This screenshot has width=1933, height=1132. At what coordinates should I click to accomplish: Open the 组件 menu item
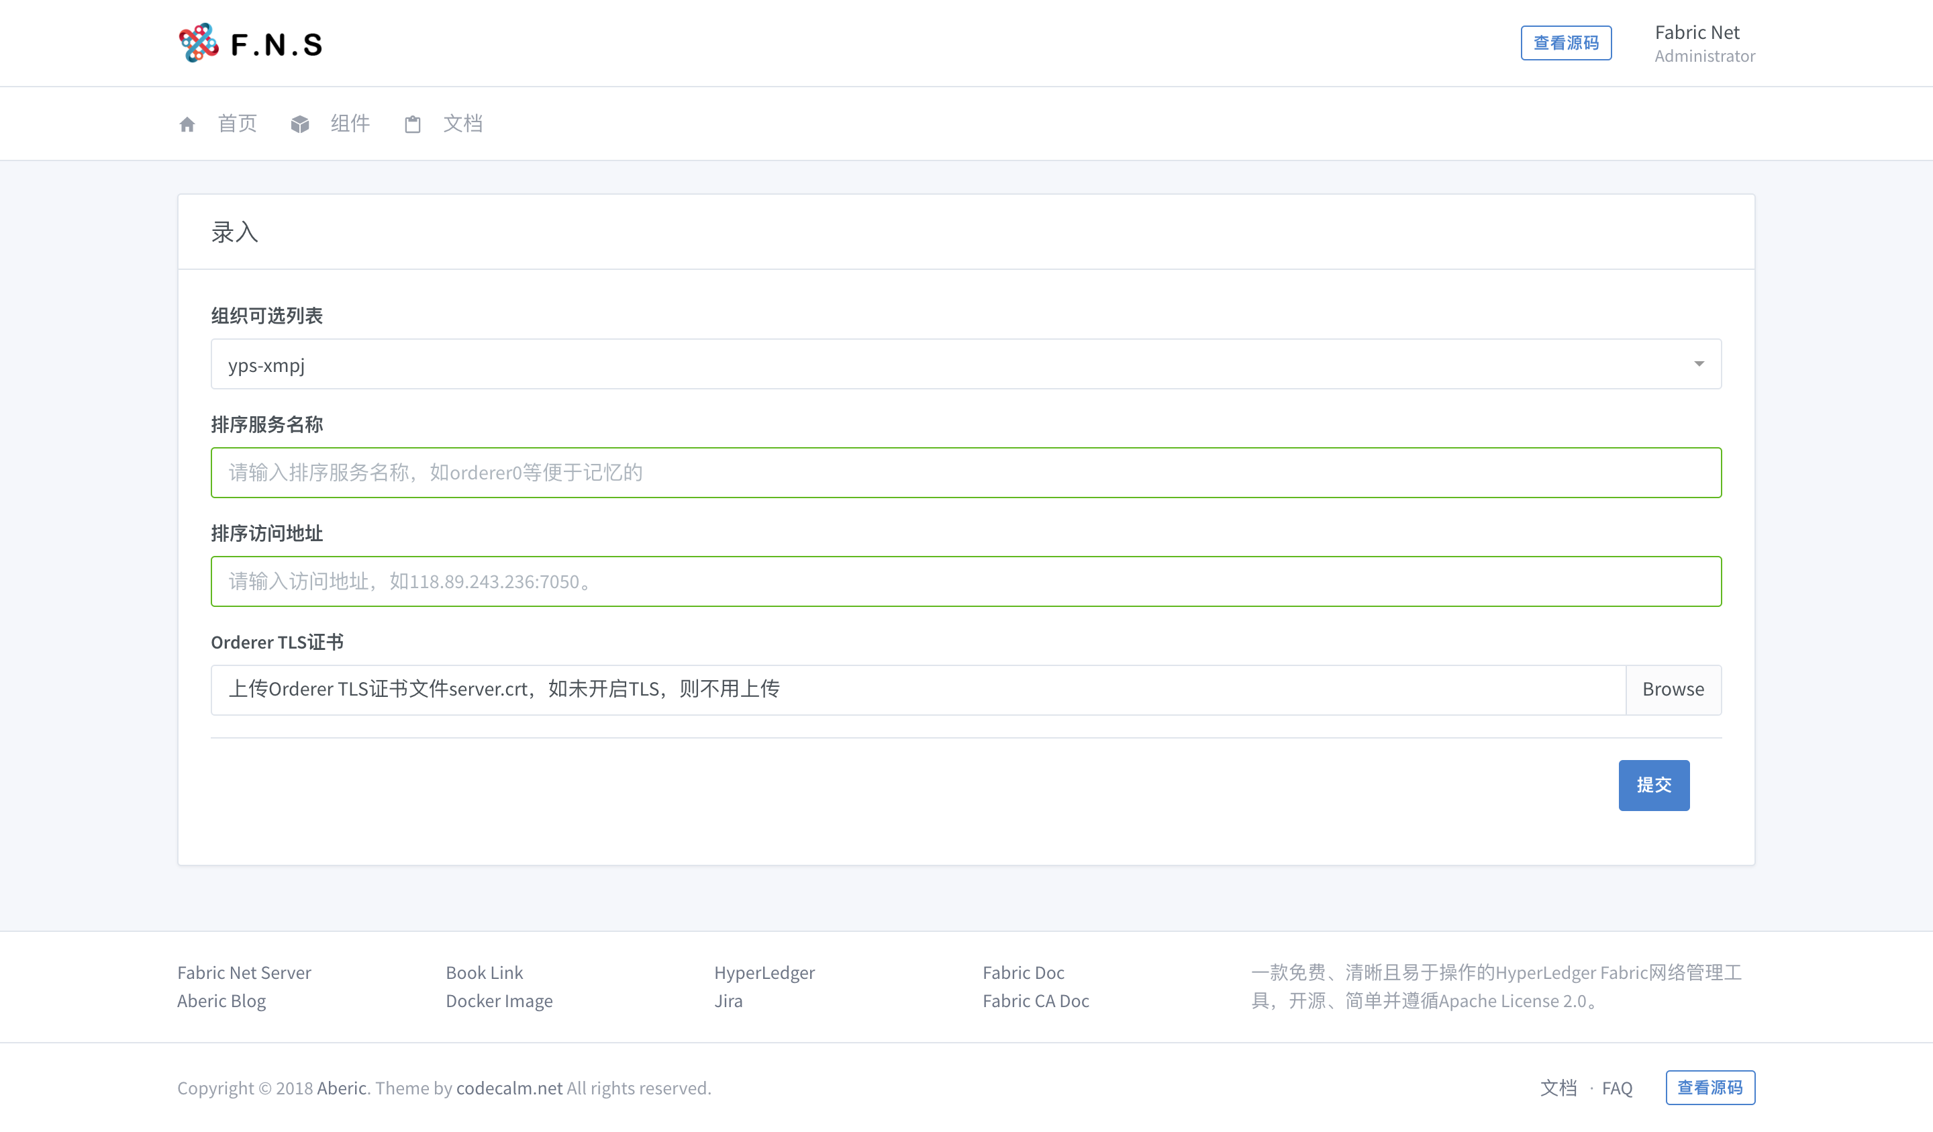pos(350,124)
